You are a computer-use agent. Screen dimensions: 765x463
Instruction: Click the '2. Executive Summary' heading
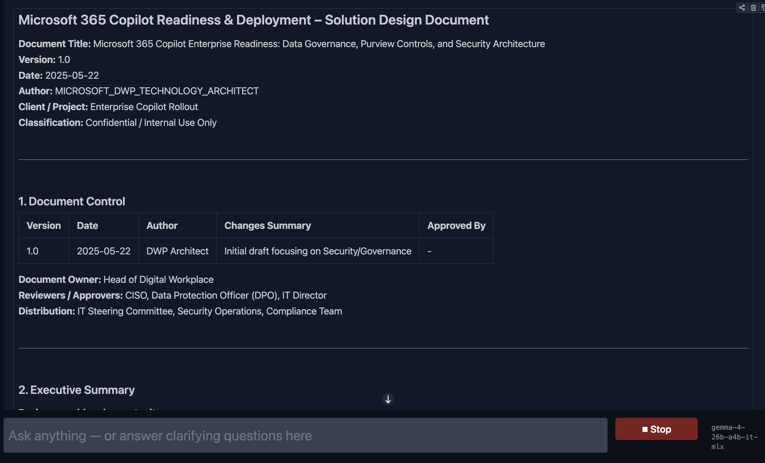tap(77, 390)
